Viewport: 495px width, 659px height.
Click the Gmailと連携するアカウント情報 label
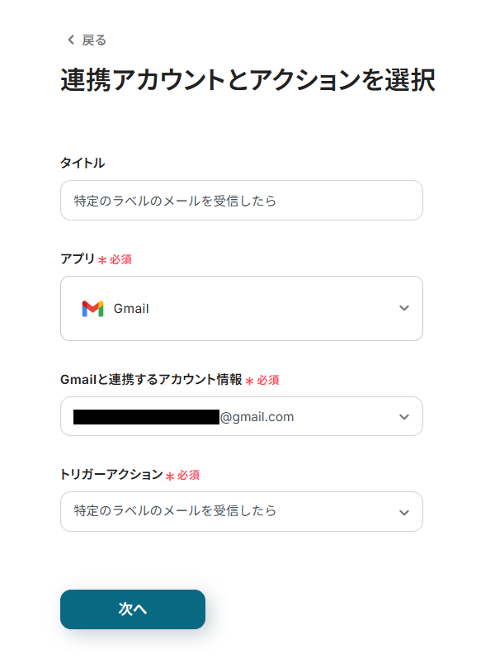tap(151, 379)
